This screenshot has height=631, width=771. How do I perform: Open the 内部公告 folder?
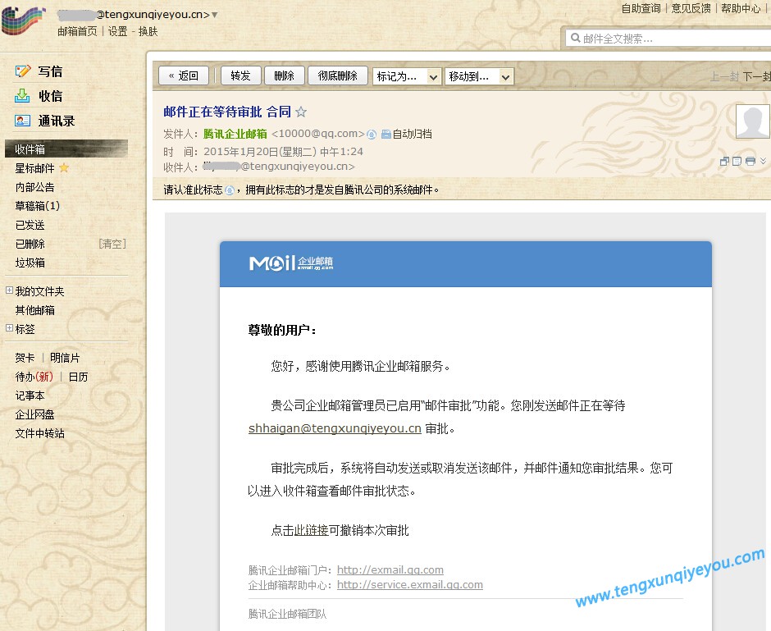[34, 187]
